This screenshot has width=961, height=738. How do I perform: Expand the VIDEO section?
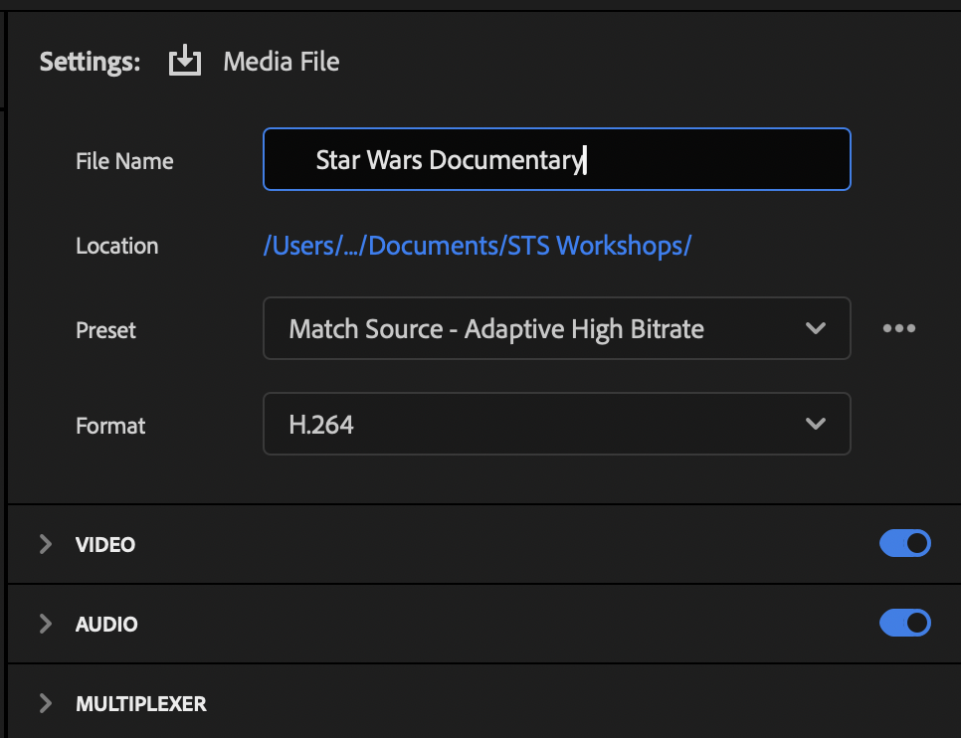tap(46, 544)
